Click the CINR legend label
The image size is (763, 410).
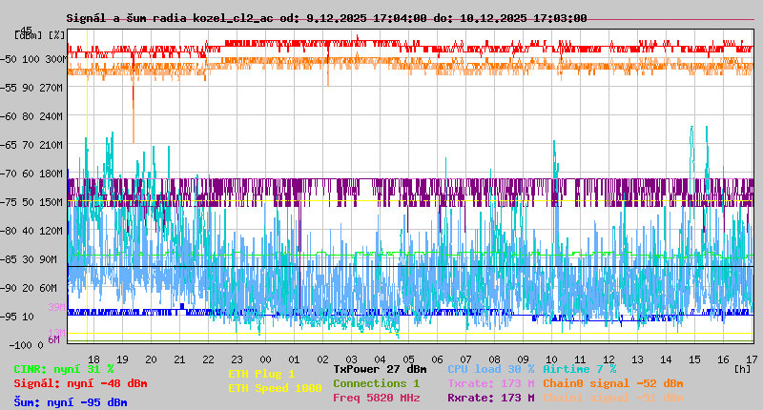64,369
